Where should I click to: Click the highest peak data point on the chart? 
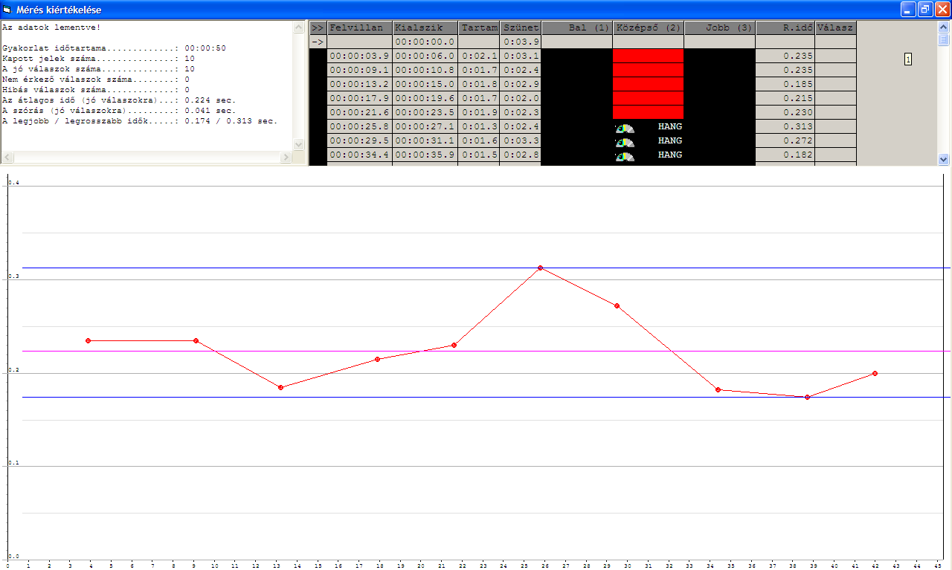click(x=540, y=268)
